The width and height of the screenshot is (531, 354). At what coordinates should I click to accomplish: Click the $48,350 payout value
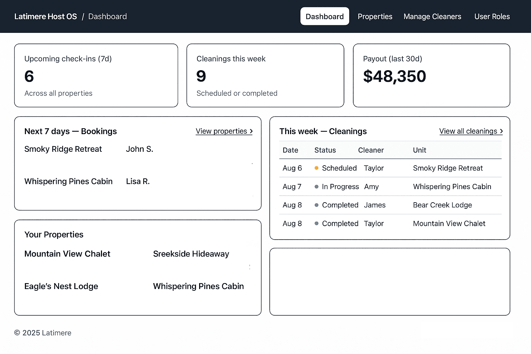pyautogui.click(x=394, y=76)
